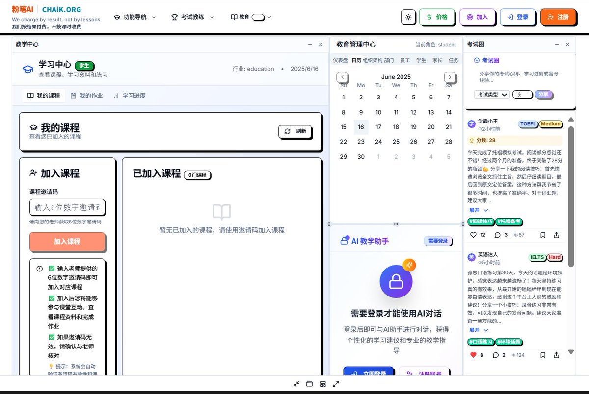Click the 注册 button at top right
This screenshot has width=589, height=394.
tap(559, 17)
